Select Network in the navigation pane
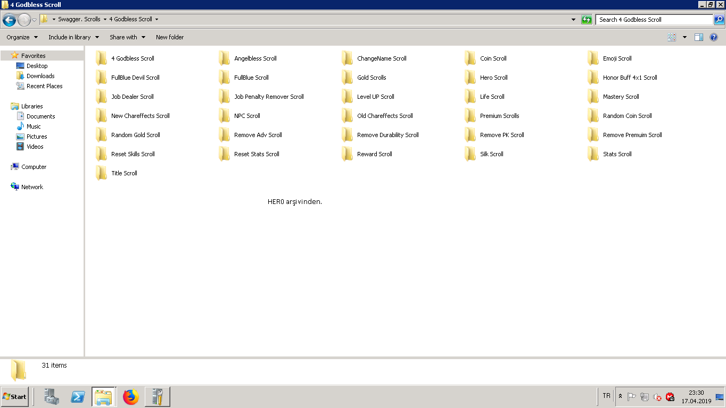The width and height of the screenshot is (726, 408). tap(32, 187)
